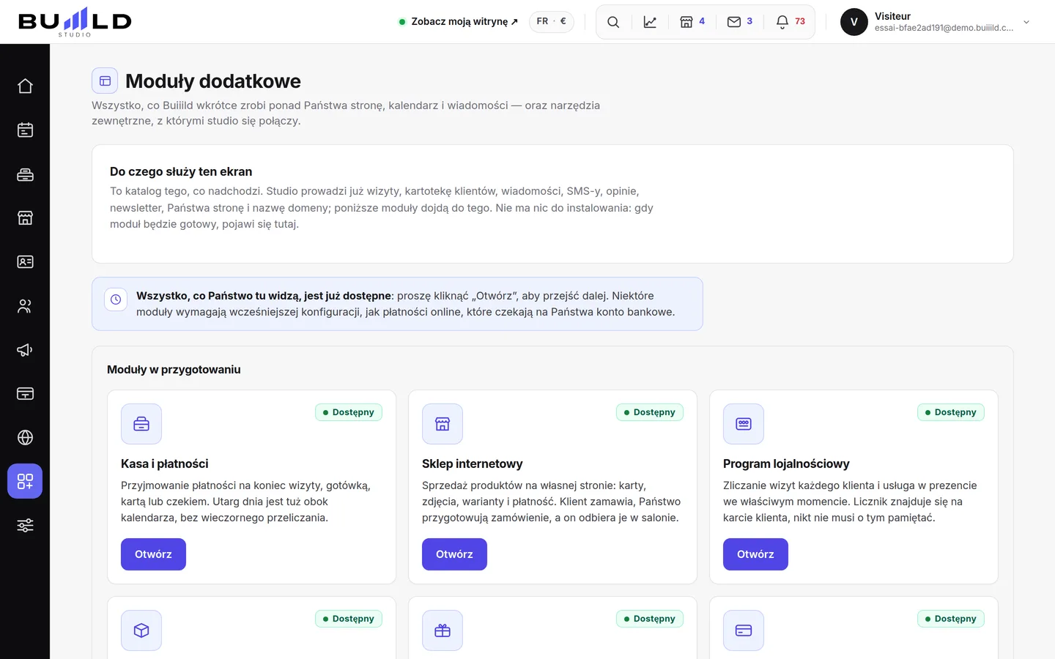Go to the home dashboard in the sidebar

[25, 86]
